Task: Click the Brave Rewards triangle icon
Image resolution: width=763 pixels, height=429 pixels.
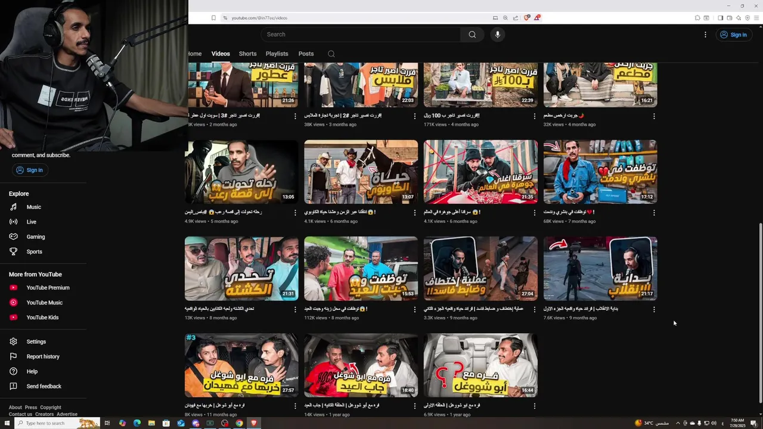Action: (x=536, y=18)
